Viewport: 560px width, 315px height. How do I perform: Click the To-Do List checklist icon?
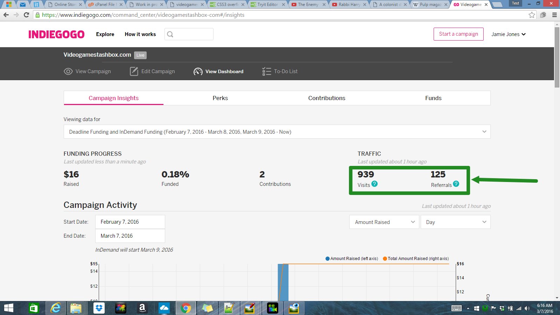266,71
